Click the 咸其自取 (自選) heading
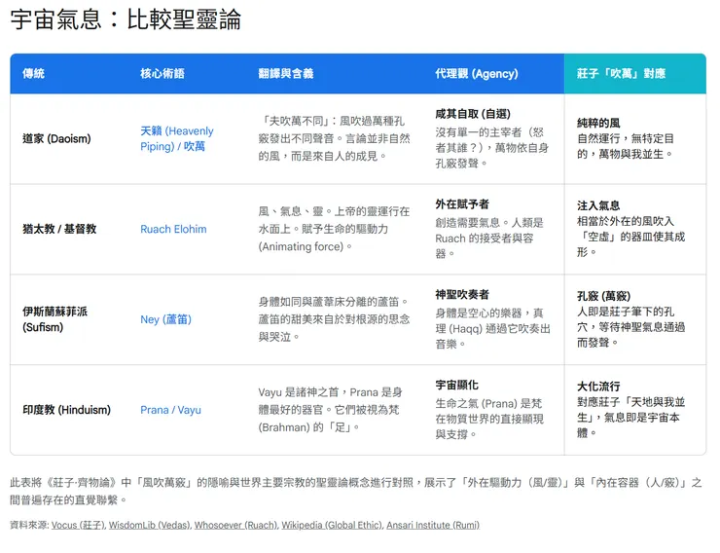Screen dimensions: 720x553 click(x=473, y=114)
